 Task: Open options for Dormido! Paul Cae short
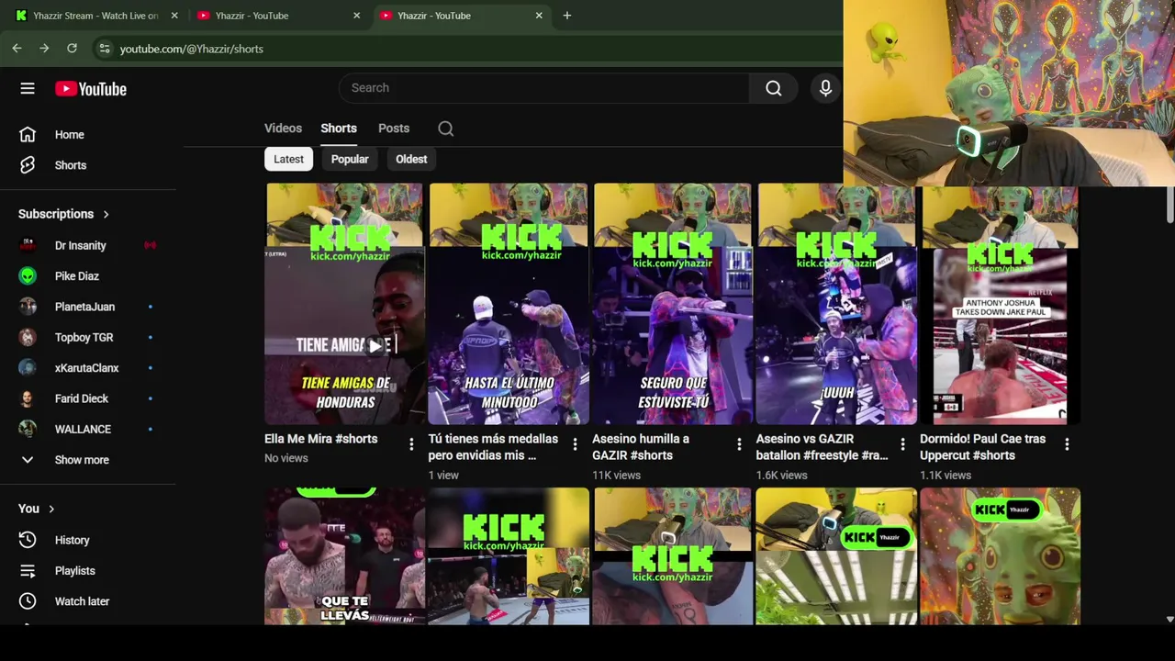(1067, 444)
